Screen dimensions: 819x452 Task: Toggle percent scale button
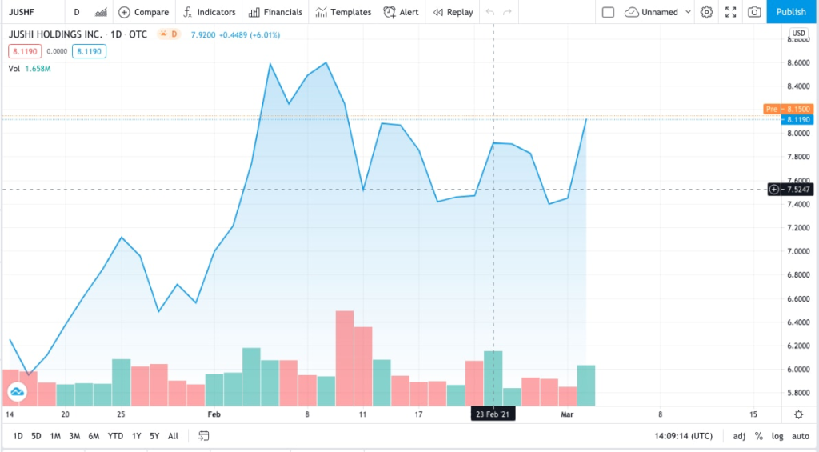point(759,436)
